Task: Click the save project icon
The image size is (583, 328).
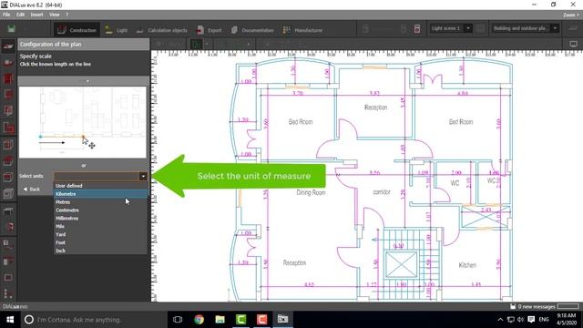Action: pos(12,29)
